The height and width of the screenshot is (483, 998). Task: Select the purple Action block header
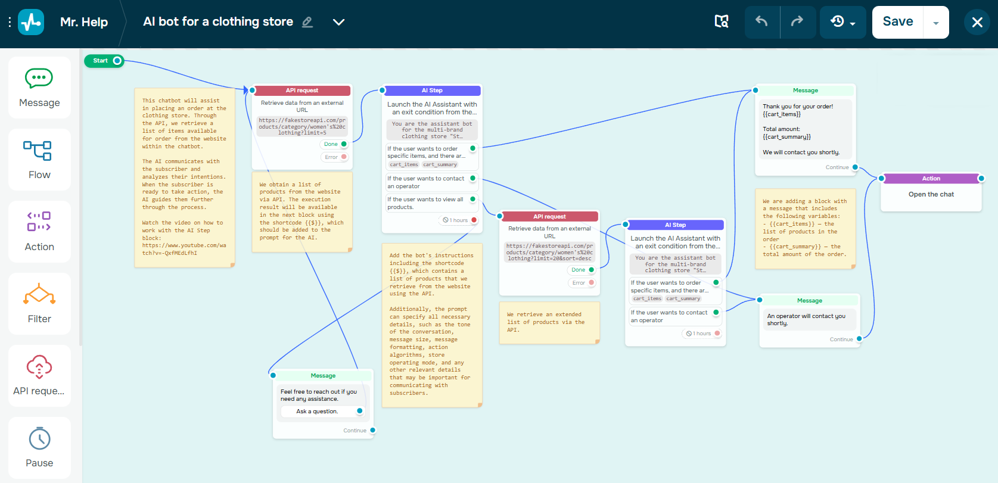[x=931, y=179]
